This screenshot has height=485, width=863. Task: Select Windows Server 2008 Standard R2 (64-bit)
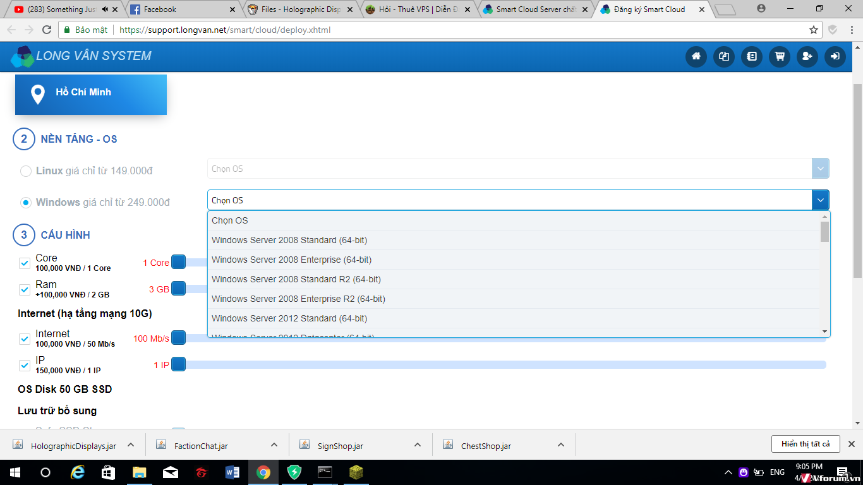click(x=514, y=279)
